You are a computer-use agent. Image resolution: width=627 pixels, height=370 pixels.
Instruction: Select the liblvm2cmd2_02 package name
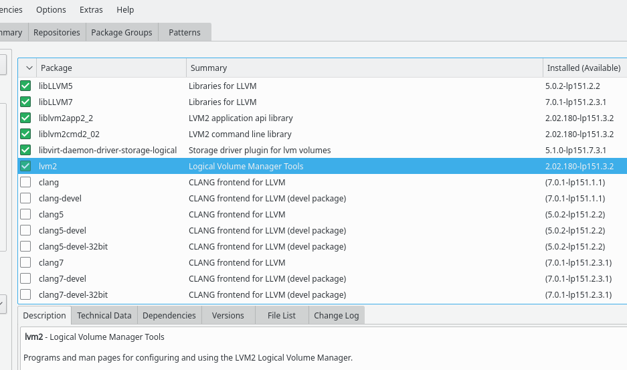[69, 134]
